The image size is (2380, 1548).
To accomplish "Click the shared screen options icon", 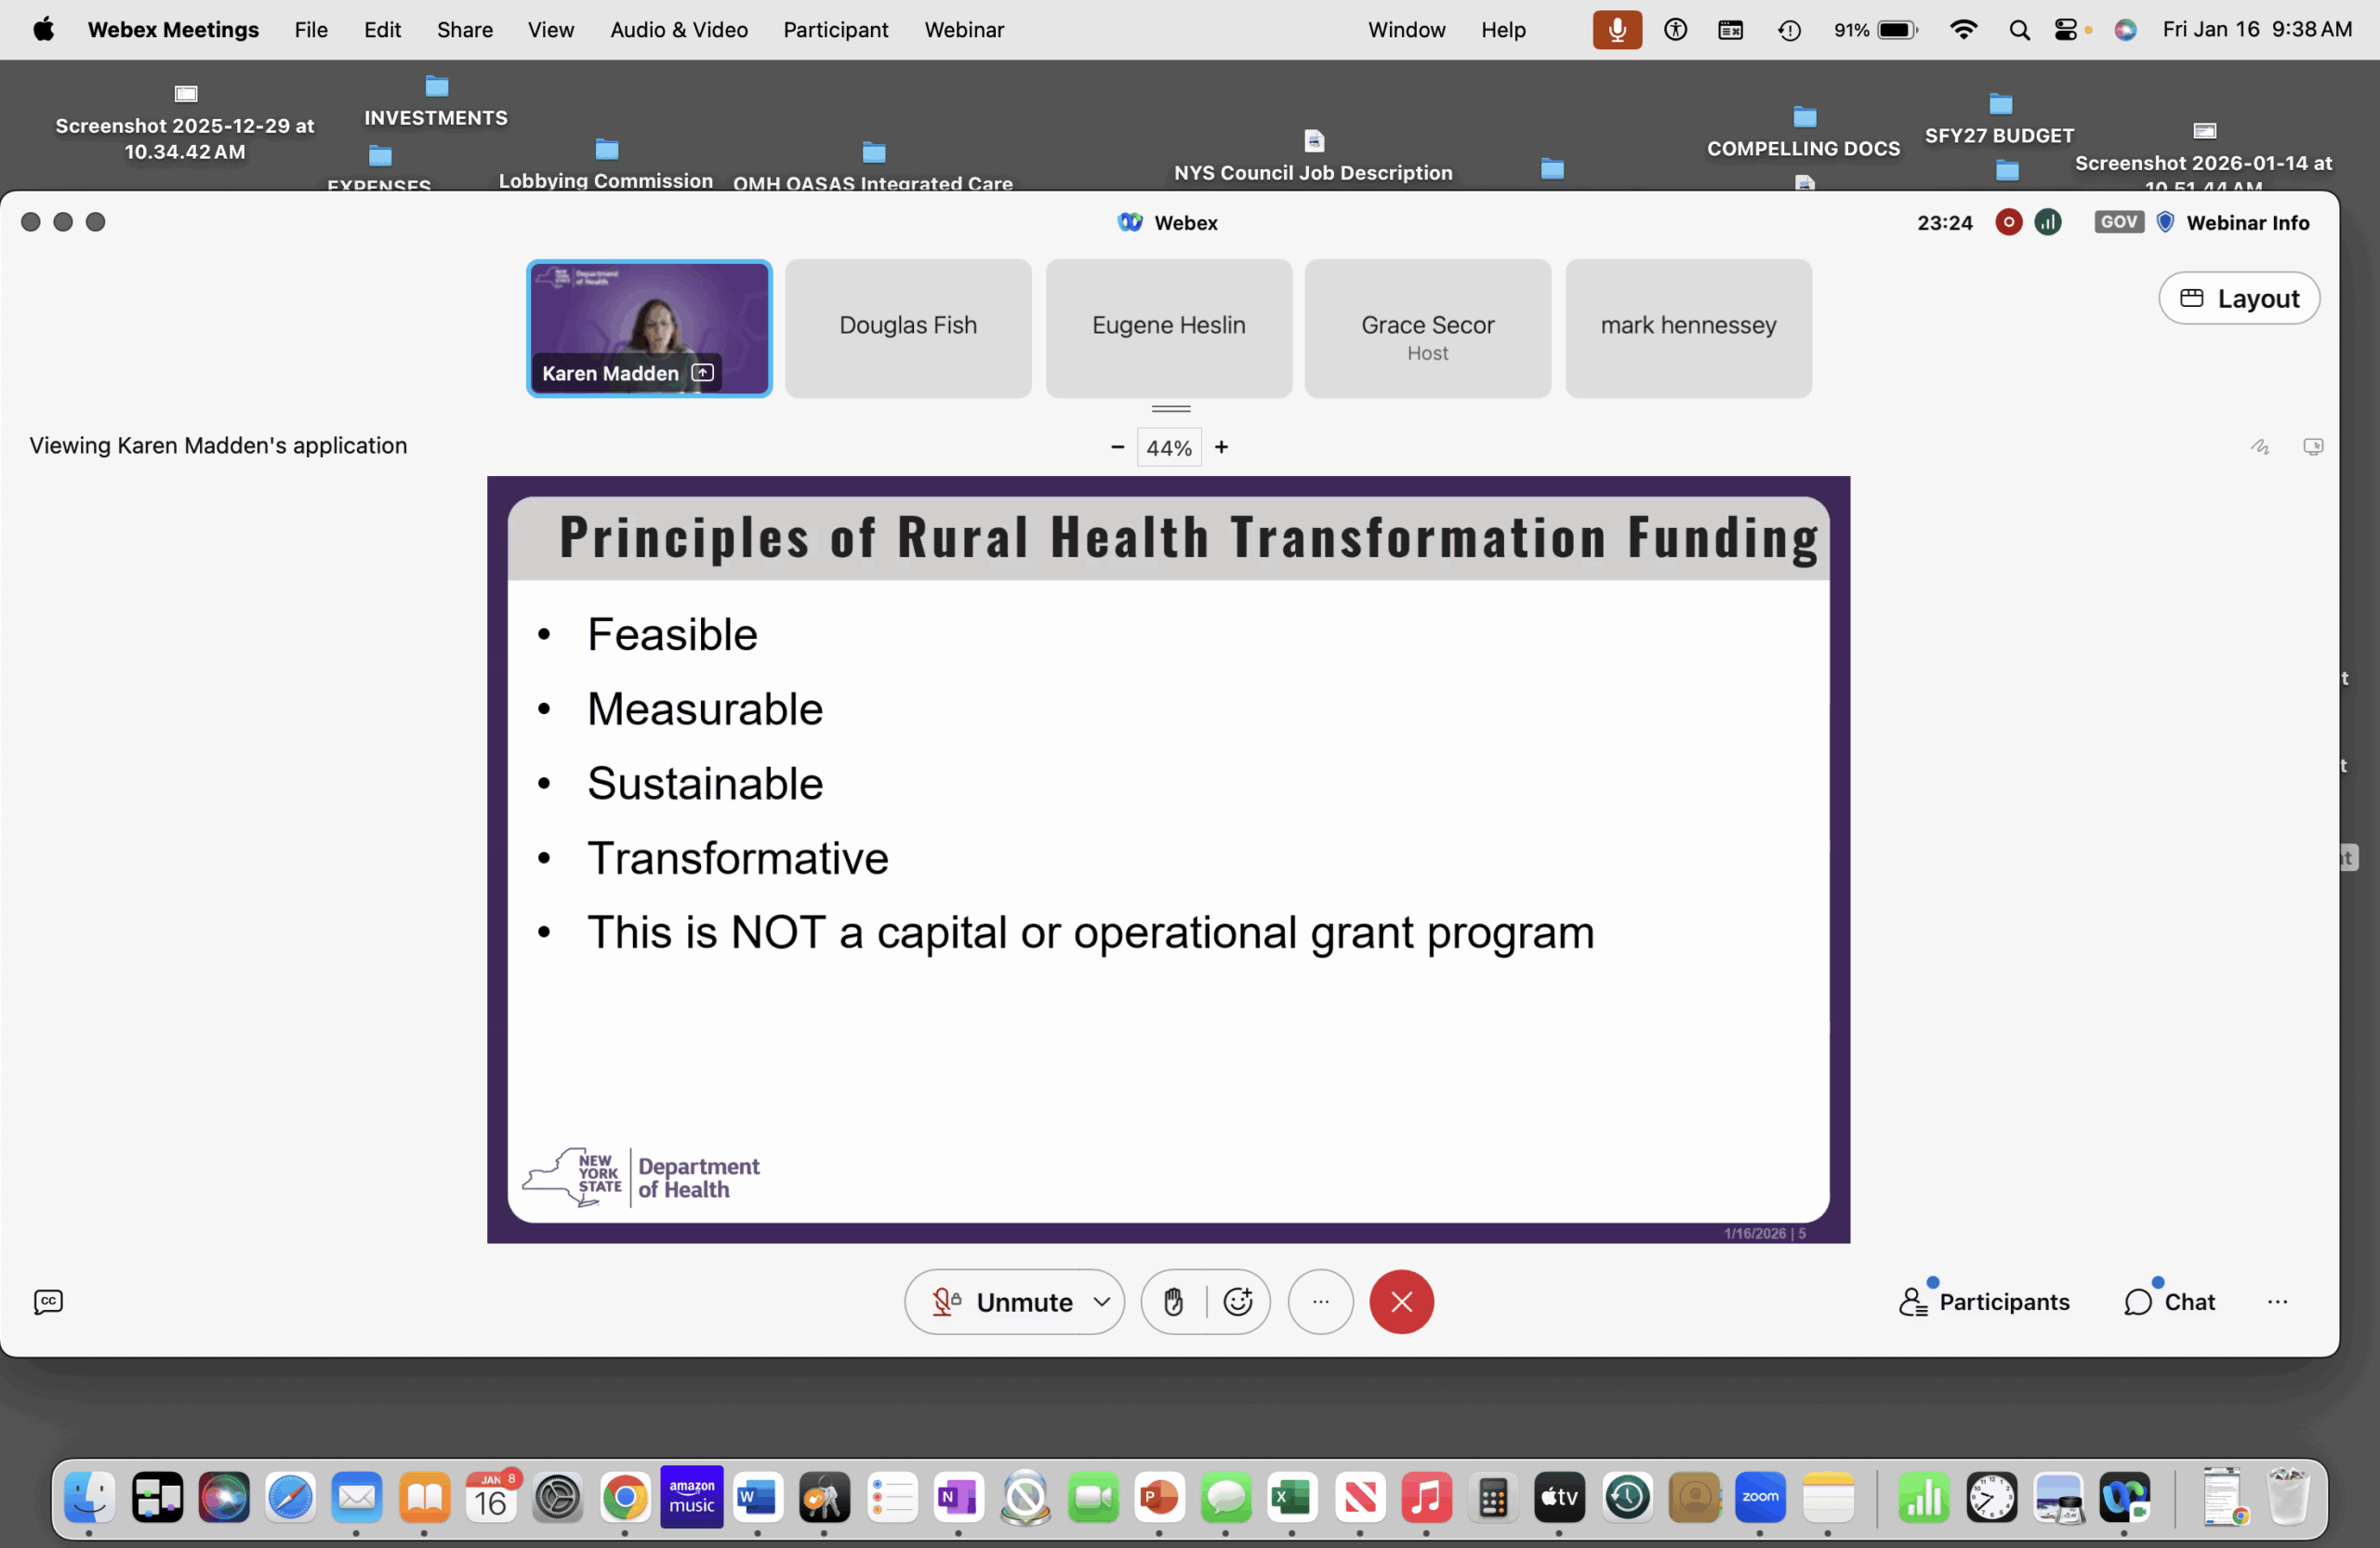I will click(x=2312, y=447).
